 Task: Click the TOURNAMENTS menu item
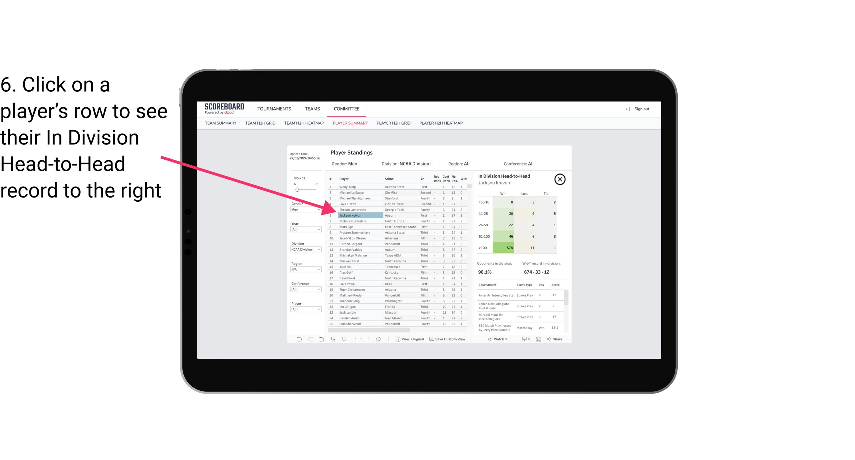(x=274, y=109)
